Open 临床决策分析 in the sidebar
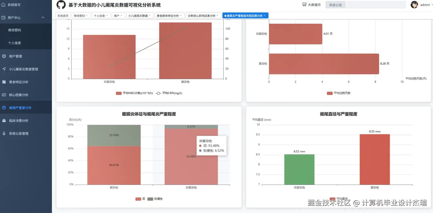The width and height of the screenshot is (433, 213). click(x=26, y=121)
